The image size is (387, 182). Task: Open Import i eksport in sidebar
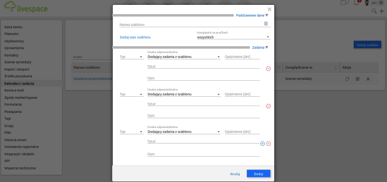(x=17, y=69)
